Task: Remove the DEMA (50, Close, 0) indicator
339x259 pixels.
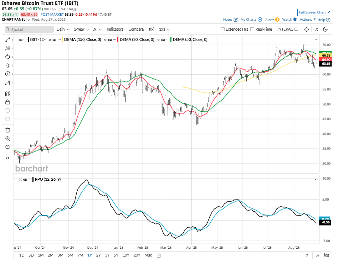Action: click(159, 40)
